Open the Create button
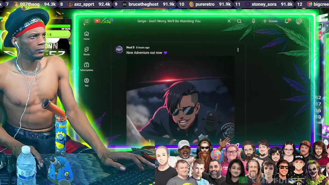The image size is (329, 185). (x=270, y=21)
